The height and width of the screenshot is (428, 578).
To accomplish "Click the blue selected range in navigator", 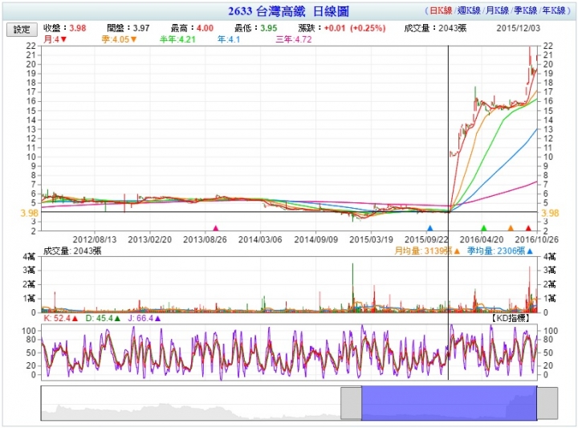I will [x=449, y=403].
